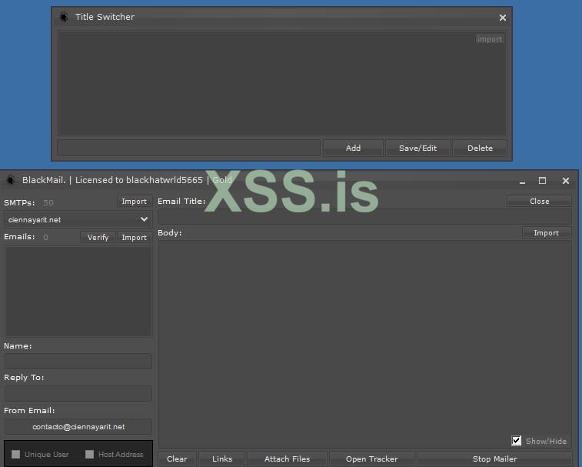Click Import next to Emails Verify
The image size is (582, 467).
click(134, 238)
